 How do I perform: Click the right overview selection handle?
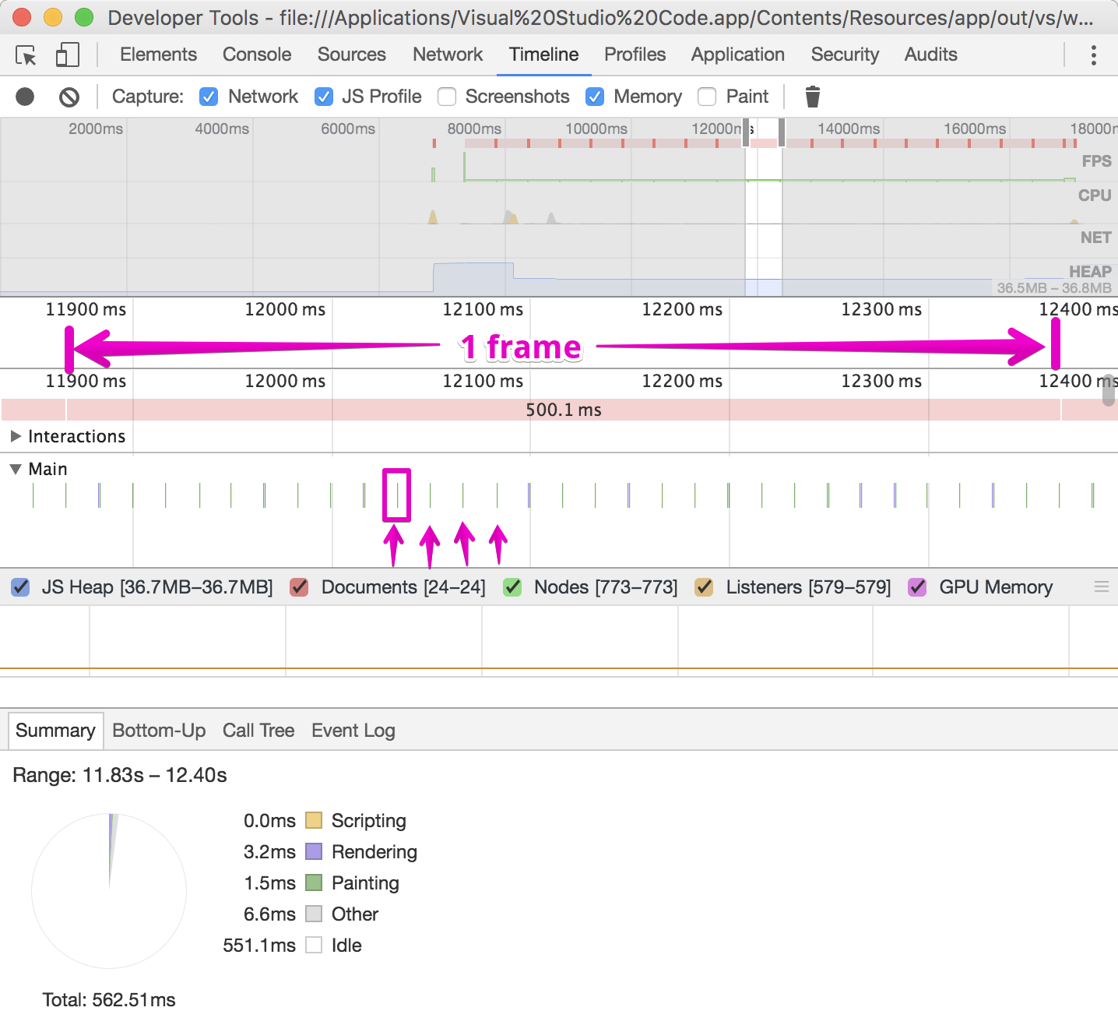click(x=782, y=132)
